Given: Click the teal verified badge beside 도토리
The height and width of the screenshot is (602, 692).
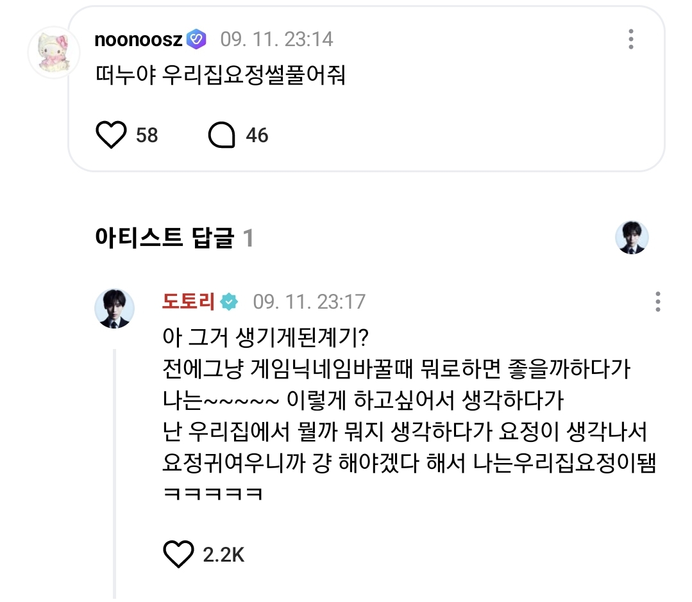Looking at the screenshot, I should click(x=229, y=301).
